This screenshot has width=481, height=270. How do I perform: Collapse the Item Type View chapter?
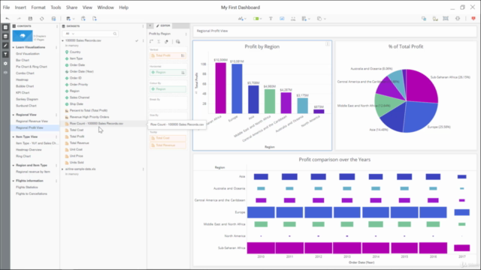point(14,136)
